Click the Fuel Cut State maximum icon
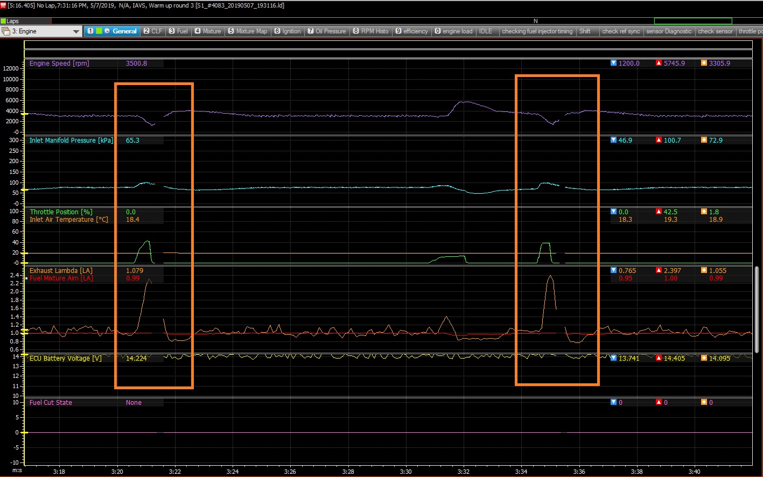 [659, 402]
